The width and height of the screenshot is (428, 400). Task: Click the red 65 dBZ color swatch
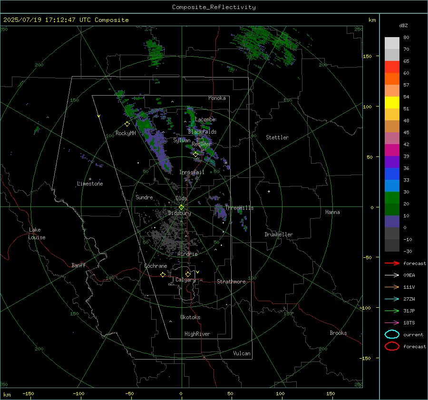[392, 67]
